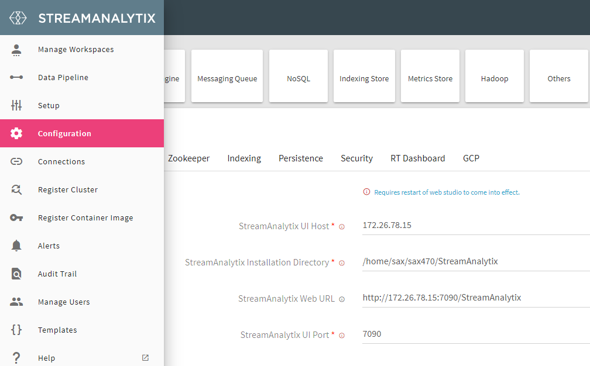This screenshot has width=590, height=366.
Task: Switch to the Zookeeper tab
Action: tap(189, 158)
